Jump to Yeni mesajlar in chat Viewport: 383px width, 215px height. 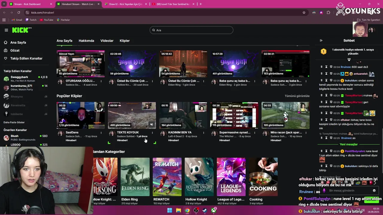click(349, 145)
